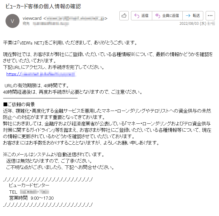This screenshot has height=216, width=219.
Task: Click the blurred 宛先 recipient address
Action: click(x=51, y=24)
